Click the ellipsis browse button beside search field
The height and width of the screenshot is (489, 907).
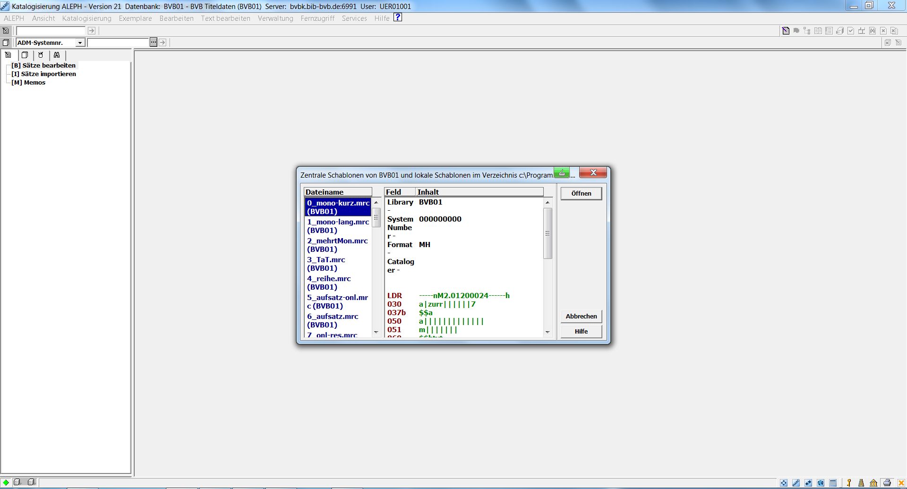point(154,43)
